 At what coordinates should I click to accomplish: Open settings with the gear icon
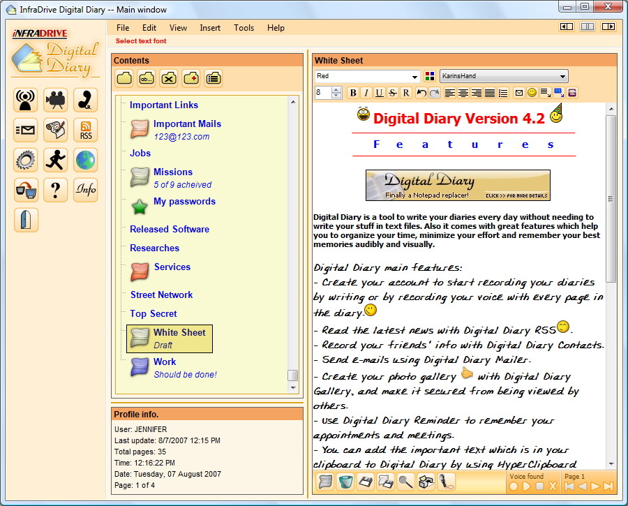[x=26, y=160]
